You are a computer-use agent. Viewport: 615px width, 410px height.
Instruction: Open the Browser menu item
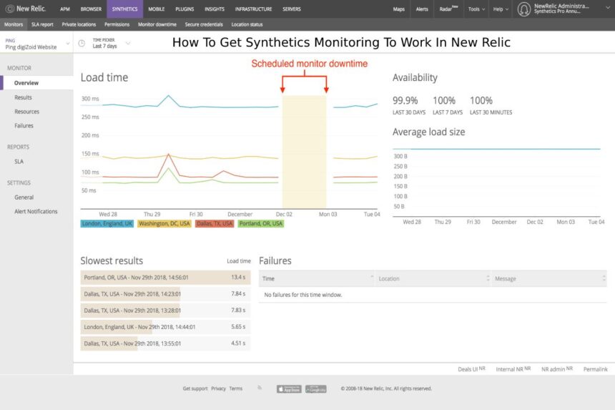pos(91,9)
